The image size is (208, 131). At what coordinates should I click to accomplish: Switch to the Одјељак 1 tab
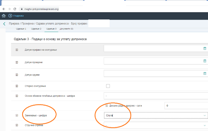point(22,28)
